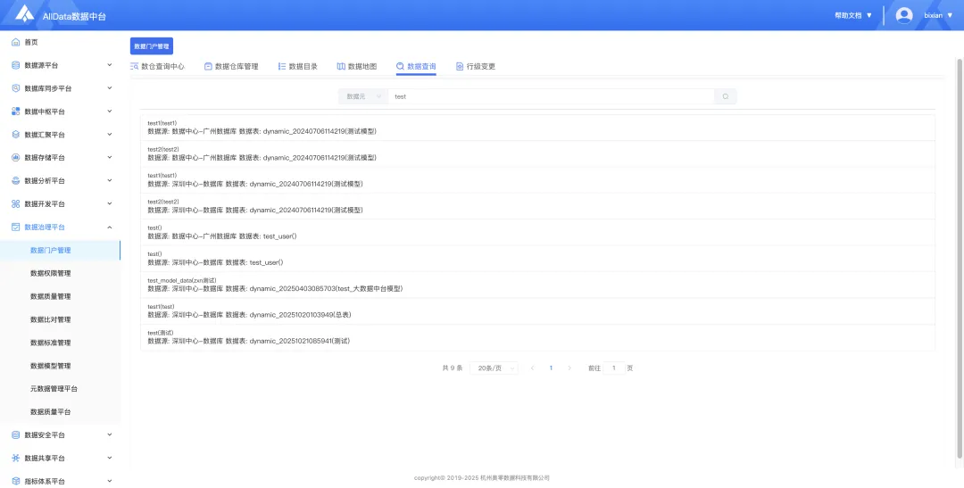
Task: Click the 数据查询 tab search icon
Action: 400,66
